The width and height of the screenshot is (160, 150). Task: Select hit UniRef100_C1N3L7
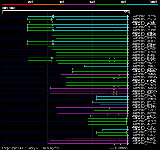pos(143,110)
